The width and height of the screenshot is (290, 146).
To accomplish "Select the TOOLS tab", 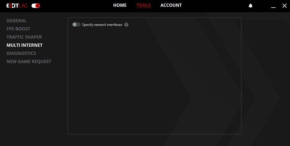I will (143, 5).
